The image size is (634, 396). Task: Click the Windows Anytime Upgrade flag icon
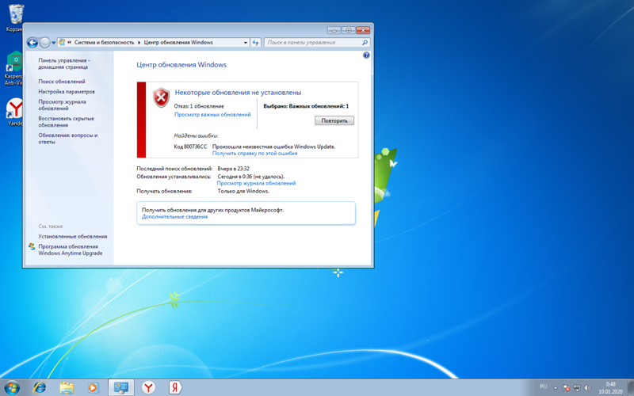(x=32, y=246)
